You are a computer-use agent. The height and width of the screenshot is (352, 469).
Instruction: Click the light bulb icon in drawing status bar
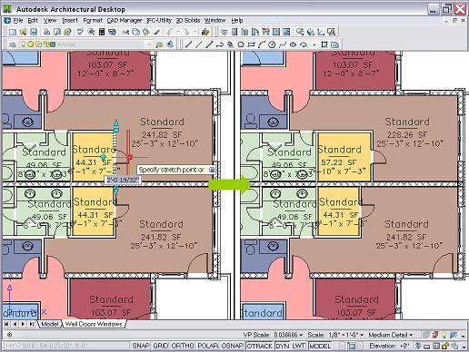[x=444, y=335]
